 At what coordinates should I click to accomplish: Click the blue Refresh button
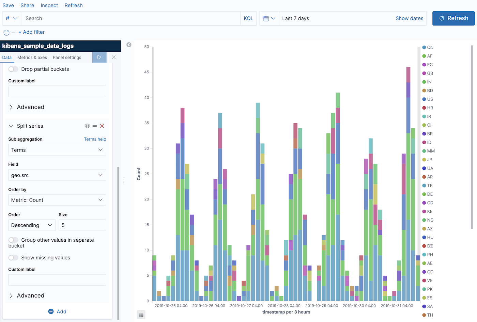point(453,18)
